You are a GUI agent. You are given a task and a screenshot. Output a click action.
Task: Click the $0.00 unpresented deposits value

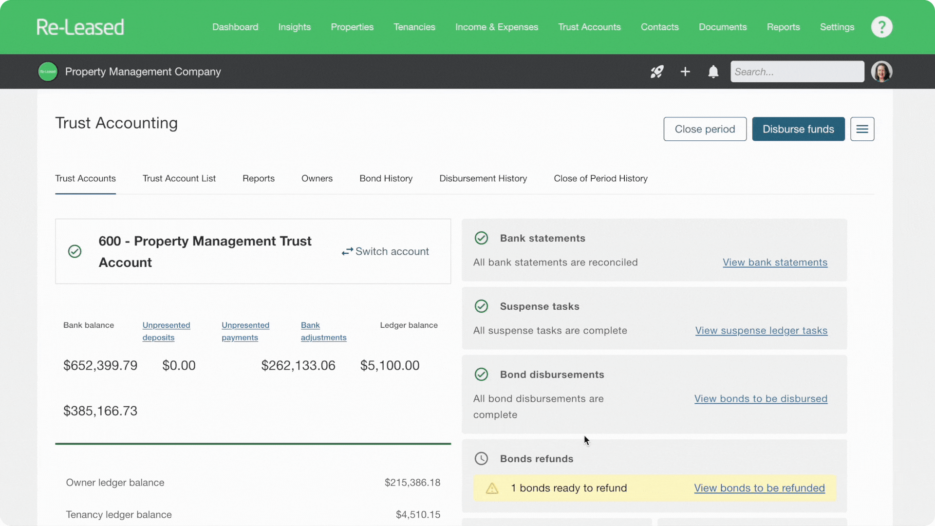pos(179,366)
